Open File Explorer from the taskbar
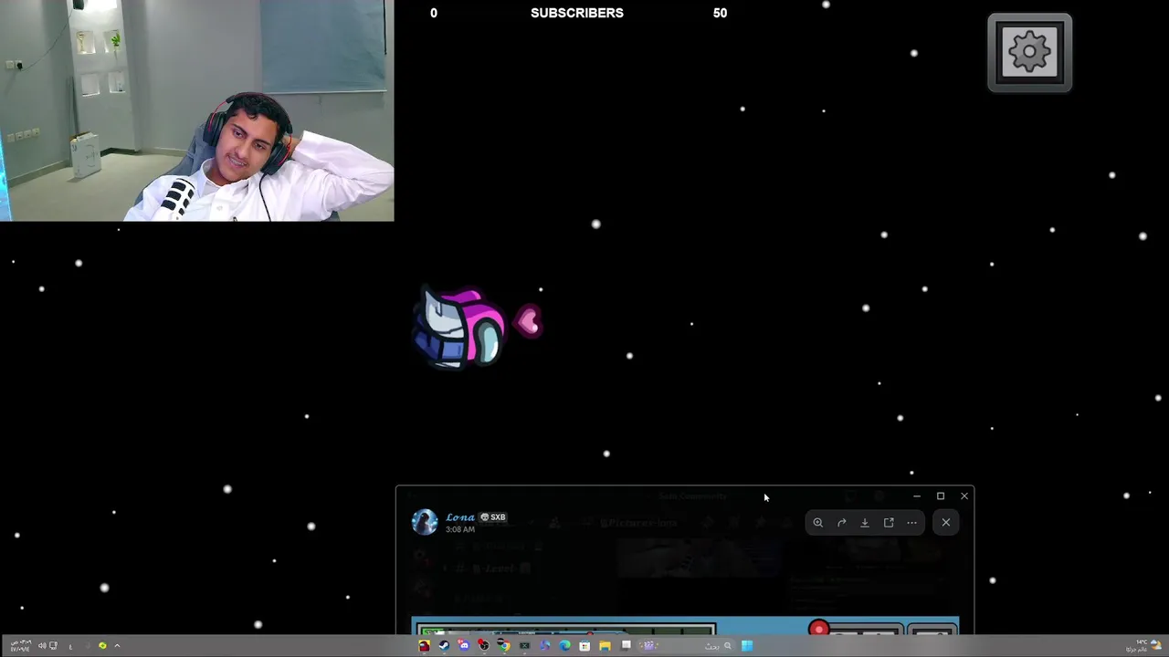 click(605, 645)
